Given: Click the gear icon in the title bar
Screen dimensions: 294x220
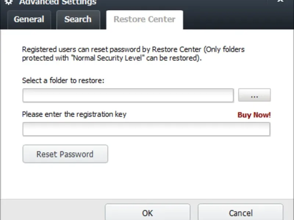Looking at the screenshot, I should coord(8,2).
